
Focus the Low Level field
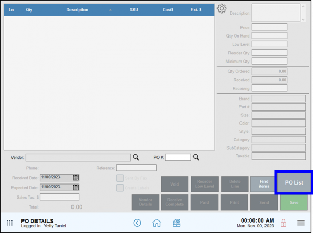(x=270, y=44)
